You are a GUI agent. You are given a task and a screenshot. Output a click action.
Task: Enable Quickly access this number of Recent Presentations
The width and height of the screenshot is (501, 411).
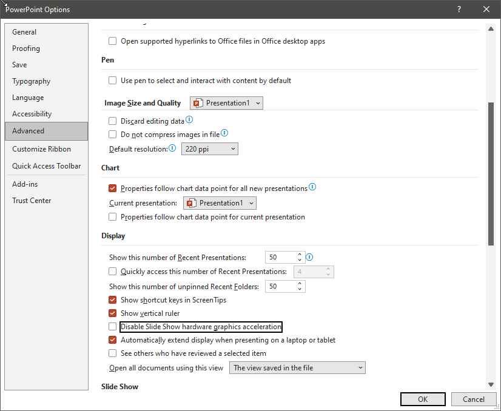[x=112, y=272]
